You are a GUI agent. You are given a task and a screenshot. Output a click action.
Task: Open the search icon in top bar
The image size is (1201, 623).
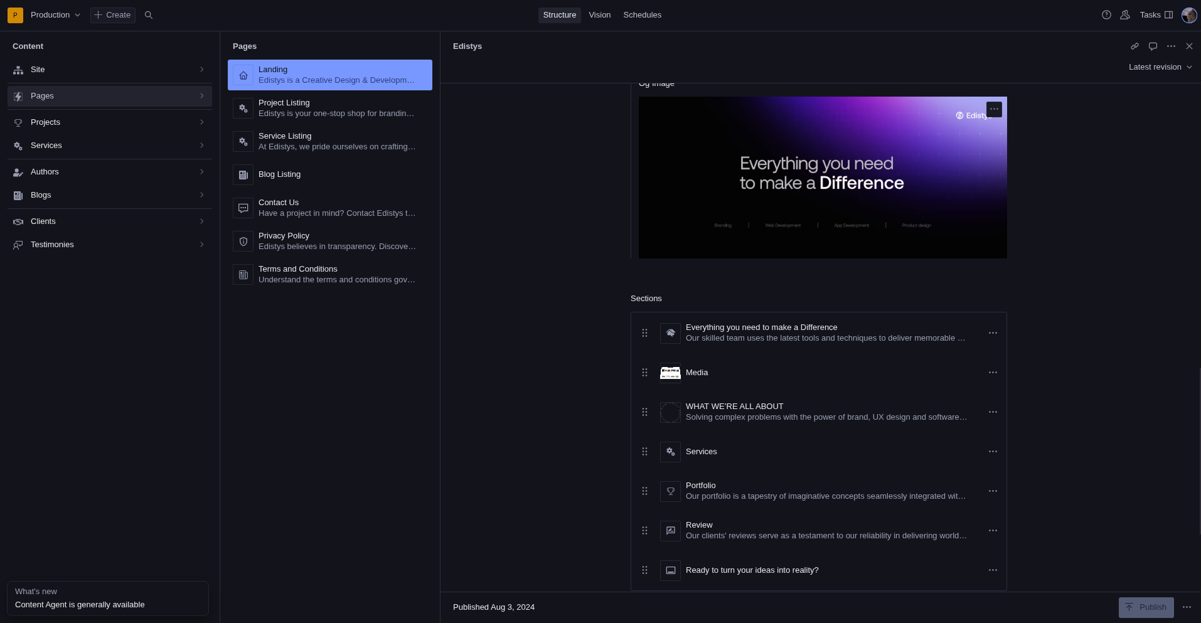click(149, 15)
